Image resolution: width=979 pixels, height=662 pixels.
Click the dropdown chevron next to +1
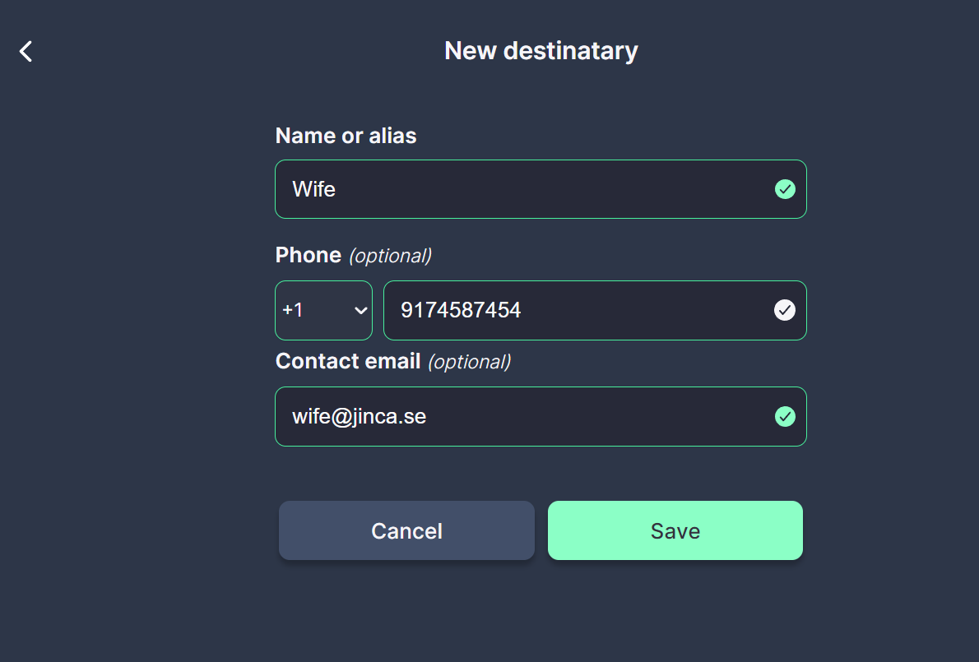coord(360,311)
